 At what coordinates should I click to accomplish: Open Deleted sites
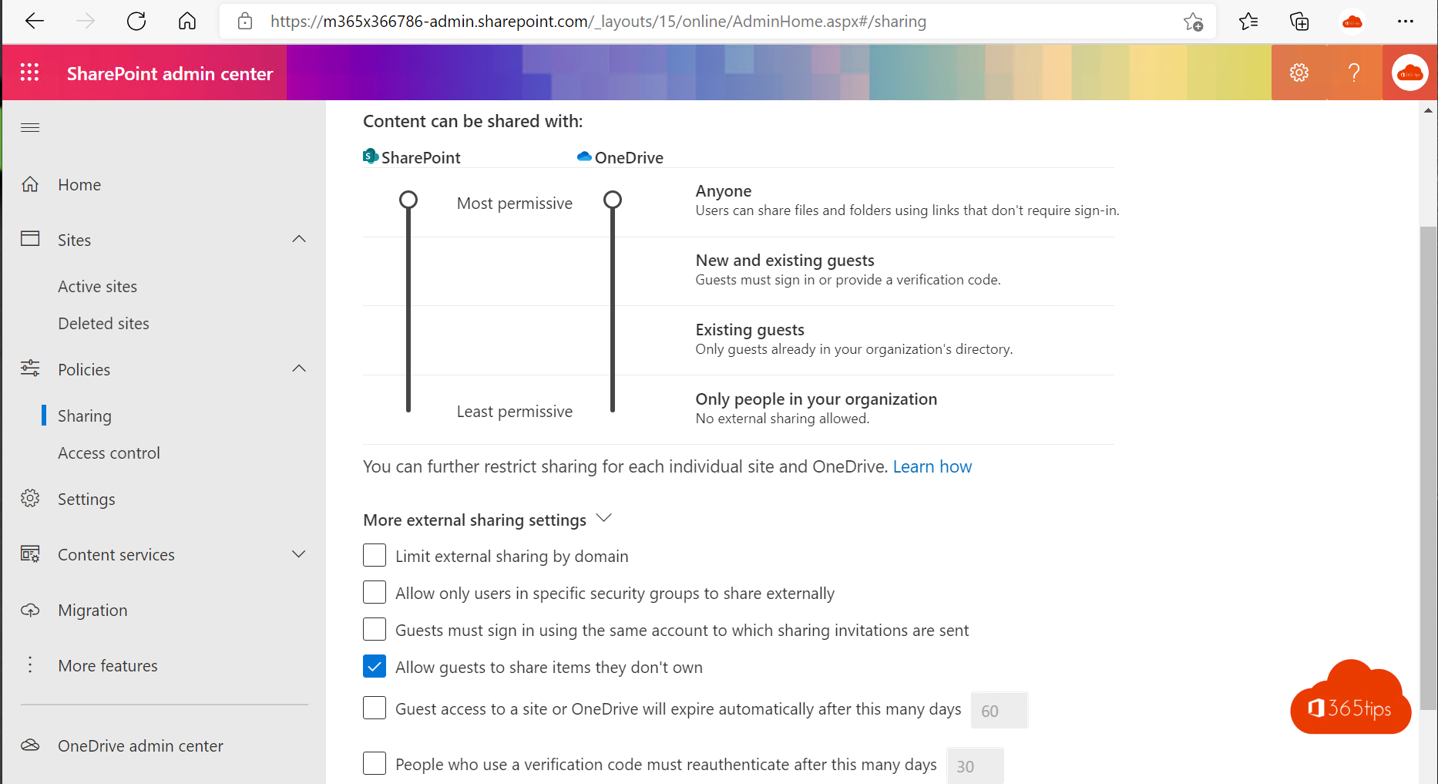click(x=104, y=324)
